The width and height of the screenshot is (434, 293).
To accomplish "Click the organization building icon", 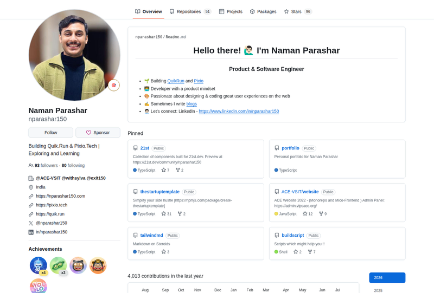I will pyautogui.click(x=31, y=178).
